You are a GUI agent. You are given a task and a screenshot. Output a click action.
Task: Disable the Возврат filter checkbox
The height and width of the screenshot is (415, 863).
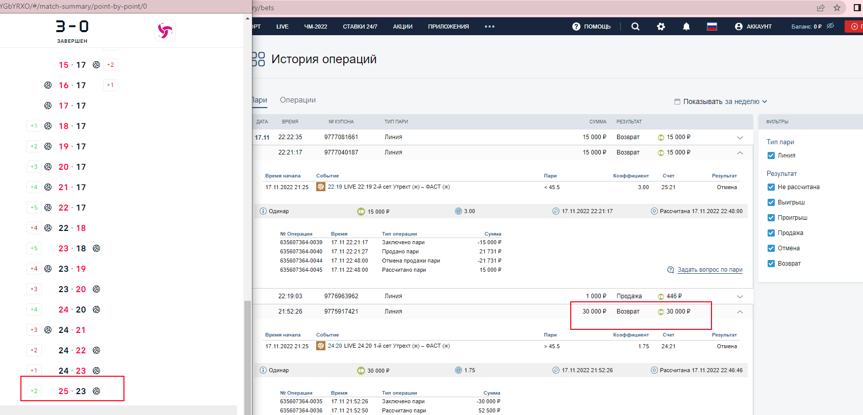771,264
